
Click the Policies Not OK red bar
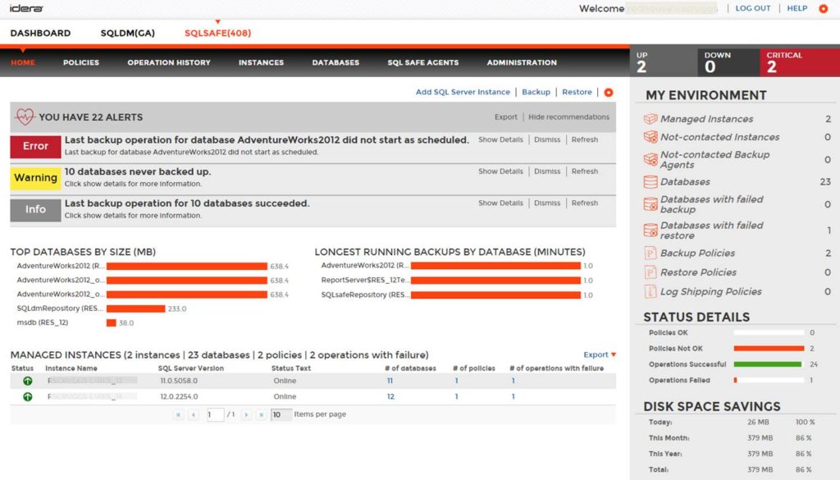(769, 349)
